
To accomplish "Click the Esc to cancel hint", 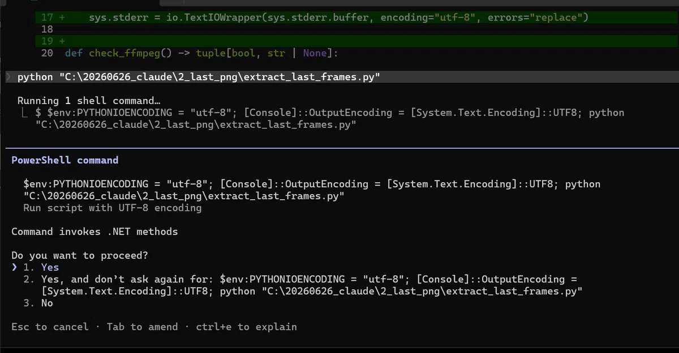I will 50,326.
